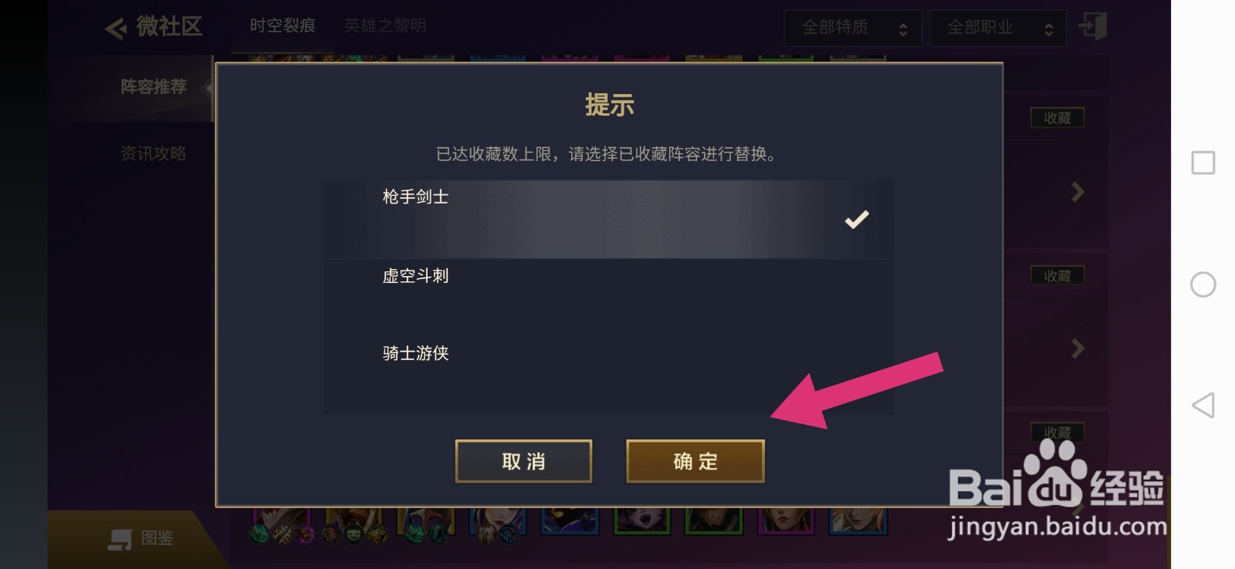This screenshot has width=1235, height=569.
Task: Expand second lineup's right chevron
Action: [1078, 348]
